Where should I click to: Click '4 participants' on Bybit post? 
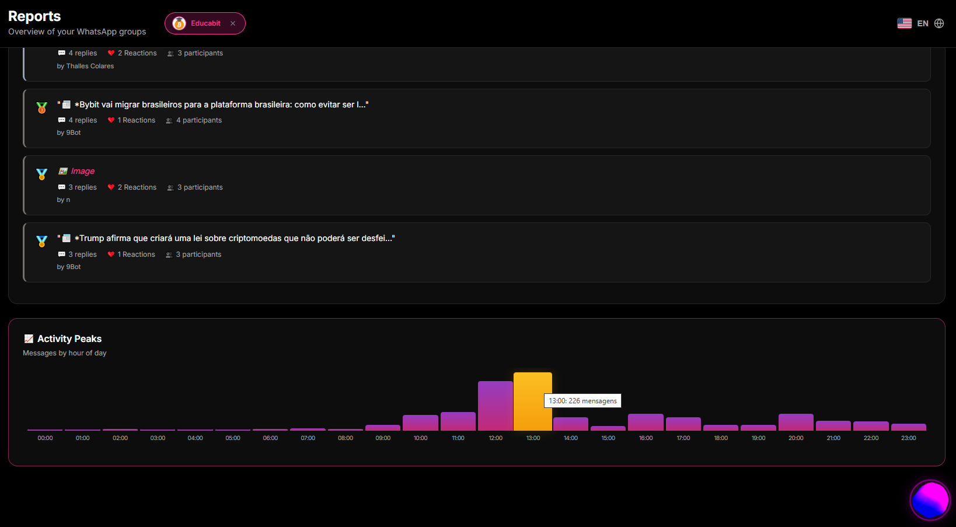pos(199,120)
